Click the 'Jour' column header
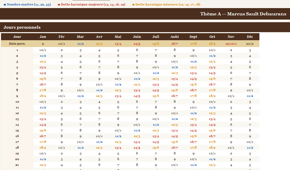 point(17,37)
